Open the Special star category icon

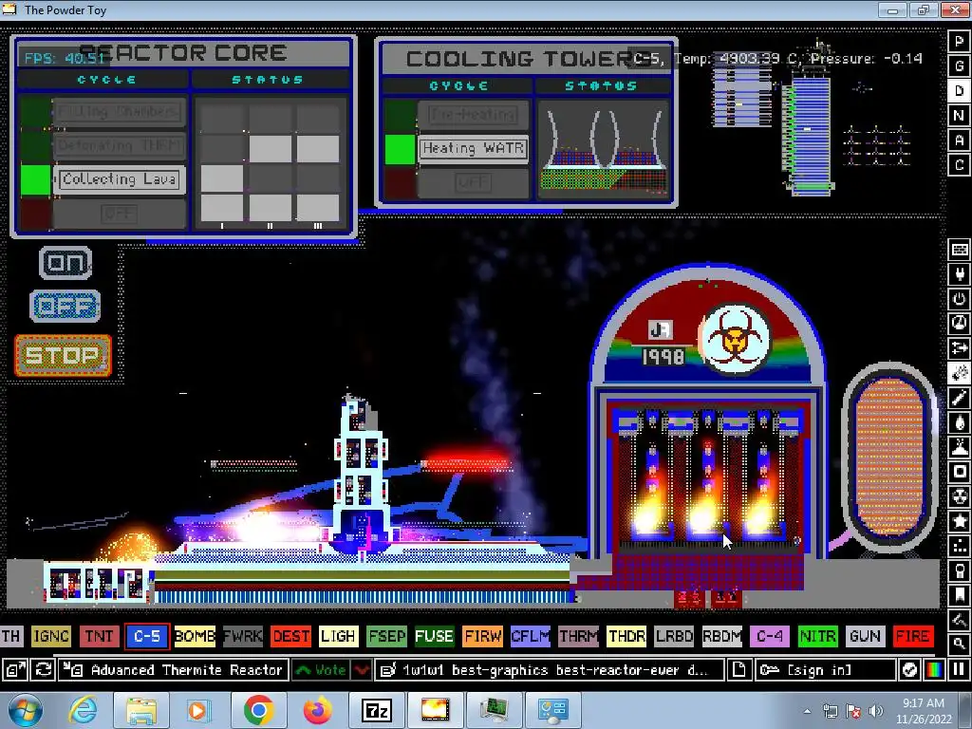959,521
